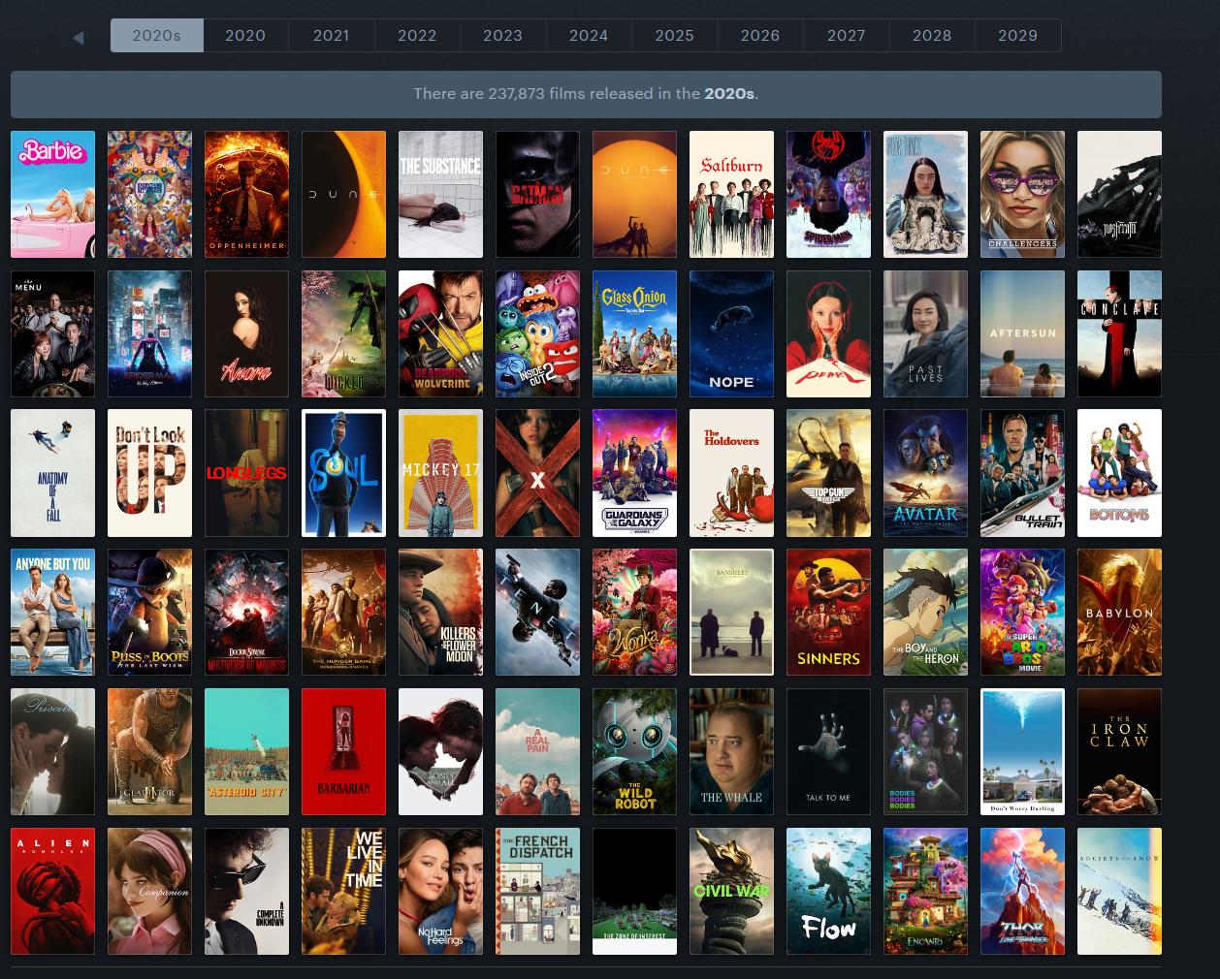Screen dimensions: 1220x979
Task: Select the Nosferatu poster
Action: coord(1120,195)
